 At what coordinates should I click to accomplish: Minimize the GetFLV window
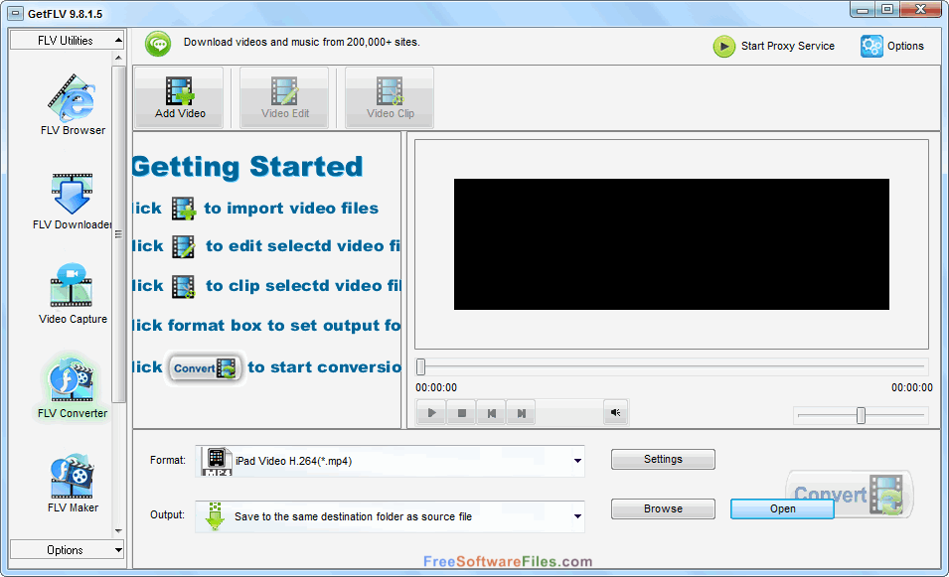click(x=863, y=9)
